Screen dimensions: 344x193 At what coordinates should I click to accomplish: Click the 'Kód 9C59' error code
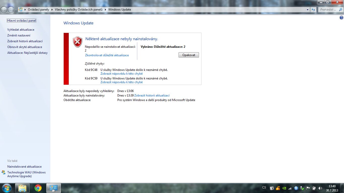(x=91, y=78)
